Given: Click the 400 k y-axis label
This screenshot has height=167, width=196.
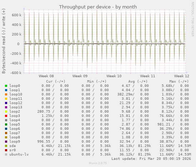Looking at the screenshot, I should pyautogui.click(x=16, y=25).
